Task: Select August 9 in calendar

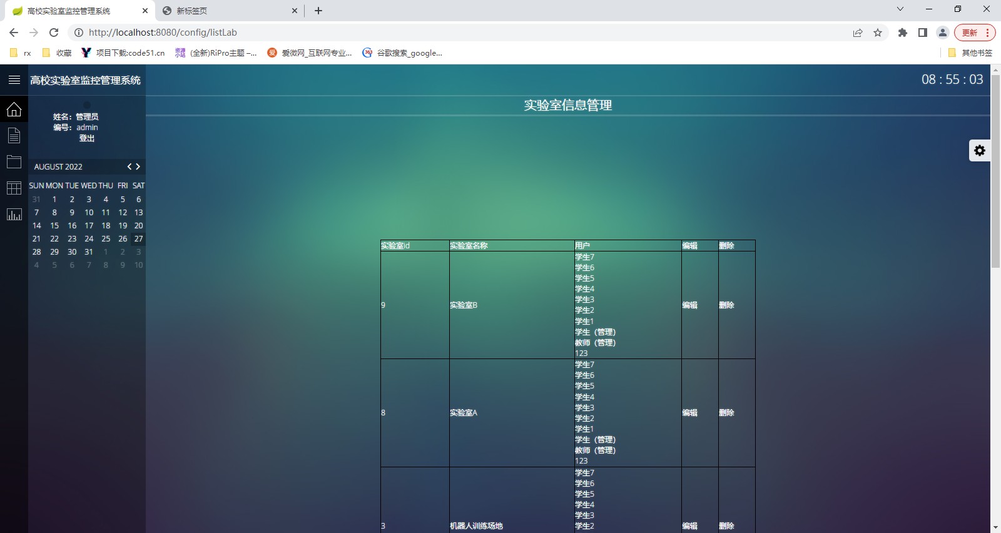Action: (72, 213)
